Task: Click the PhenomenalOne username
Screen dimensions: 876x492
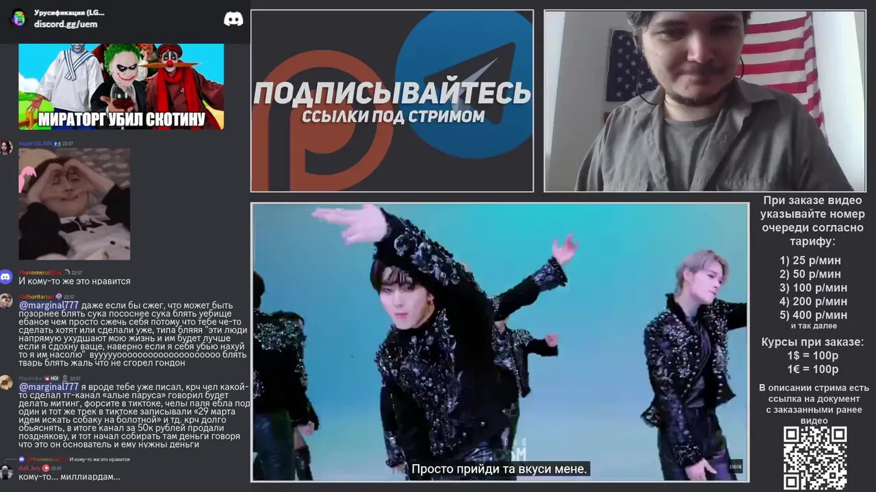Action: coord(40,273)
